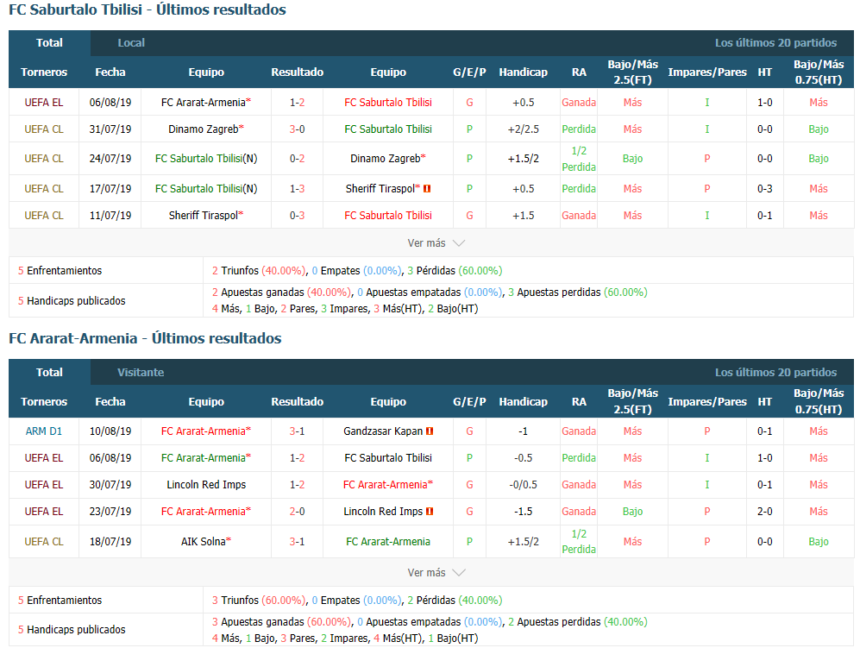Click the 'FC Ararat-Armenia - Últimos resultados' heading
This screenshot has height=648, width=860.
145,338
